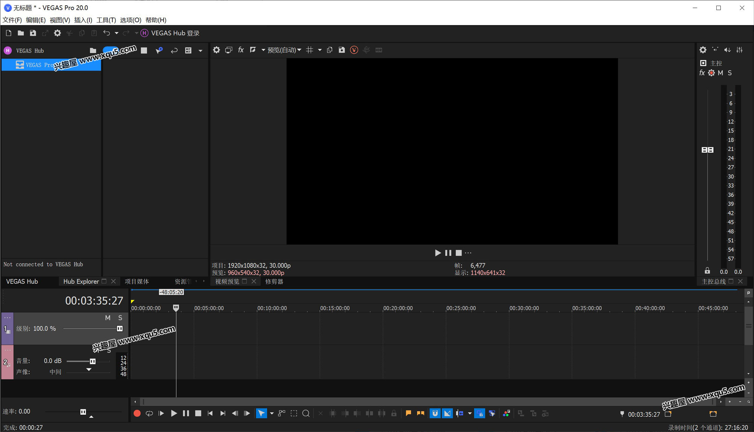Select the Normal edit tool arrow
The width and height of the screenshot is (754, 432).
(261, 414)
